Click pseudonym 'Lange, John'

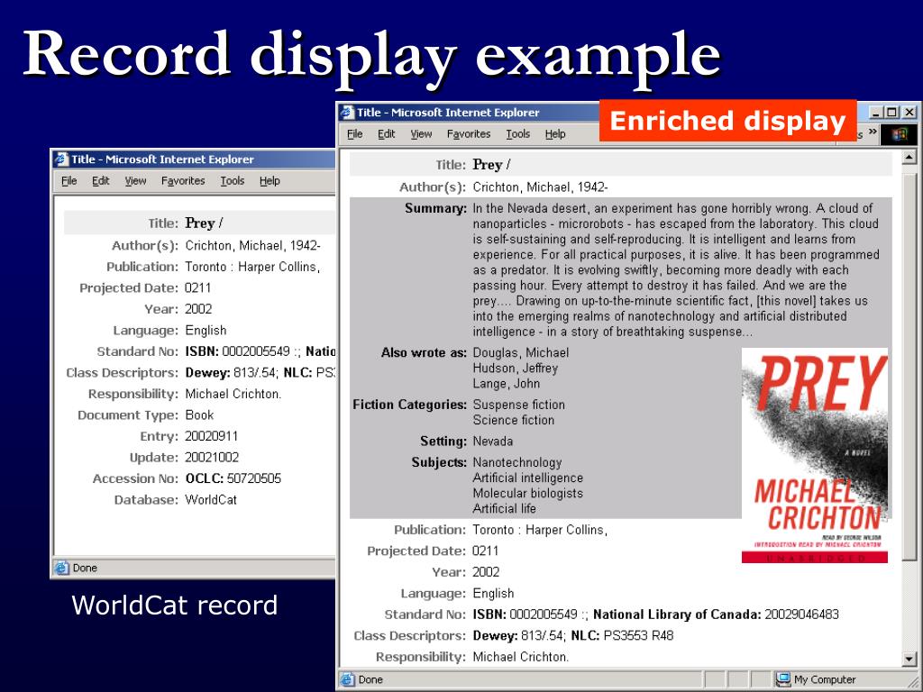[507, 384]
